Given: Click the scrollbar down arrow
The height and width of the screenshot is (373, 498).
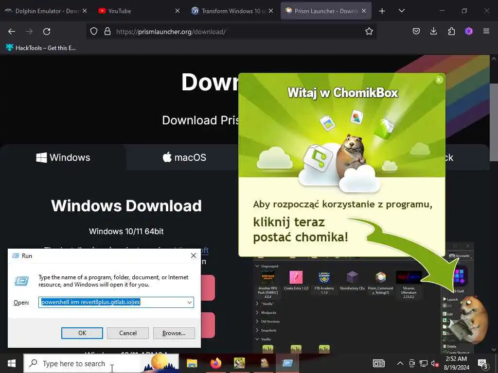Looking at the screenshot, I should (x=494, y=350).
